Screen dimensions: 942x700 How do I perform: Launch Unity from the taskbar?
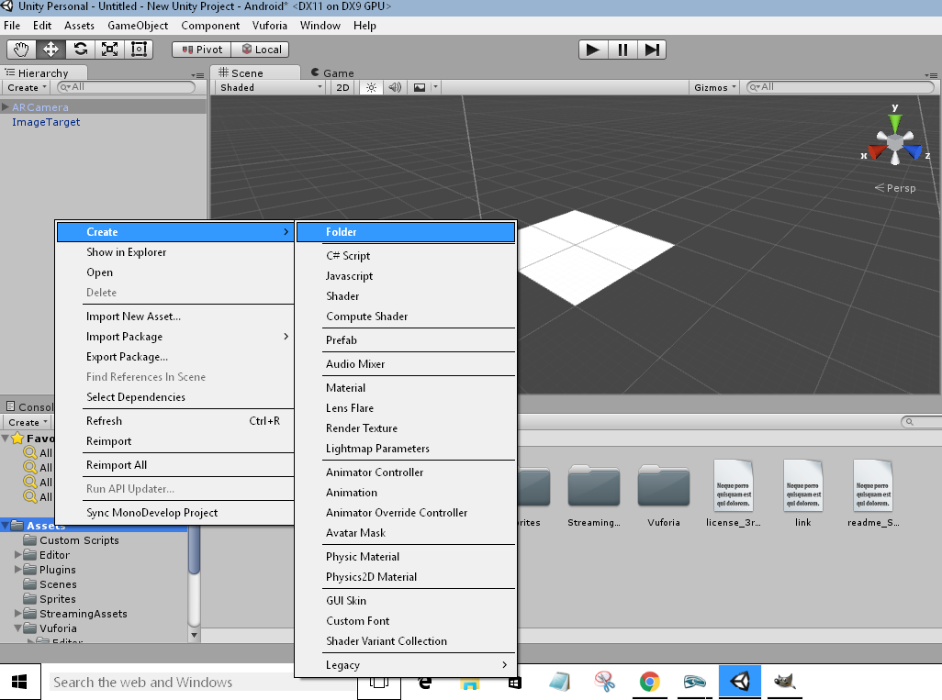tap(740, 683)
